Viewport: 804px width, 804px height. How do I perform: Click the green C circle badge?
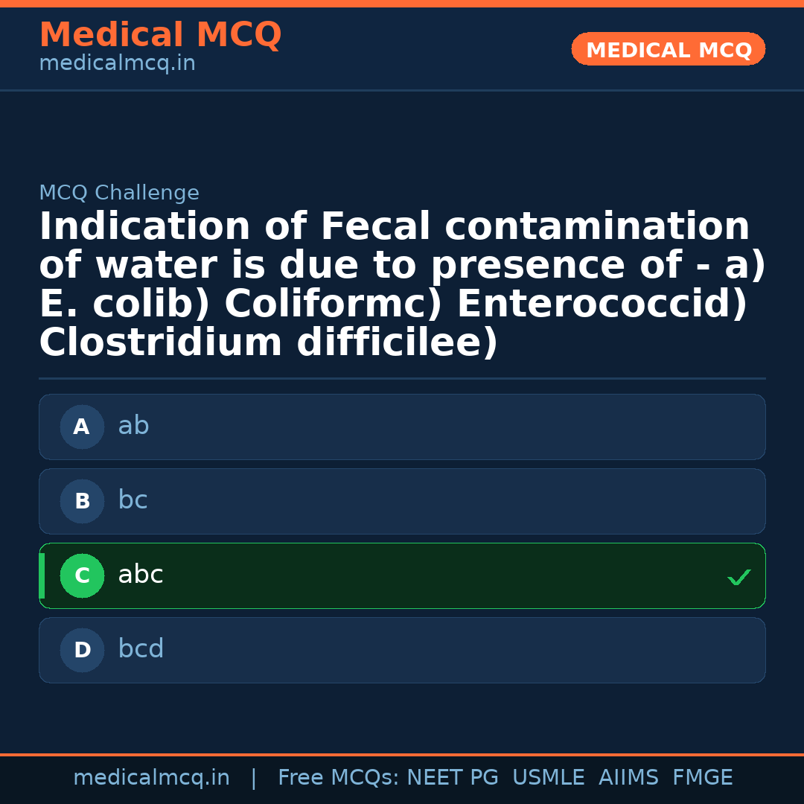(x=82, y=575)
